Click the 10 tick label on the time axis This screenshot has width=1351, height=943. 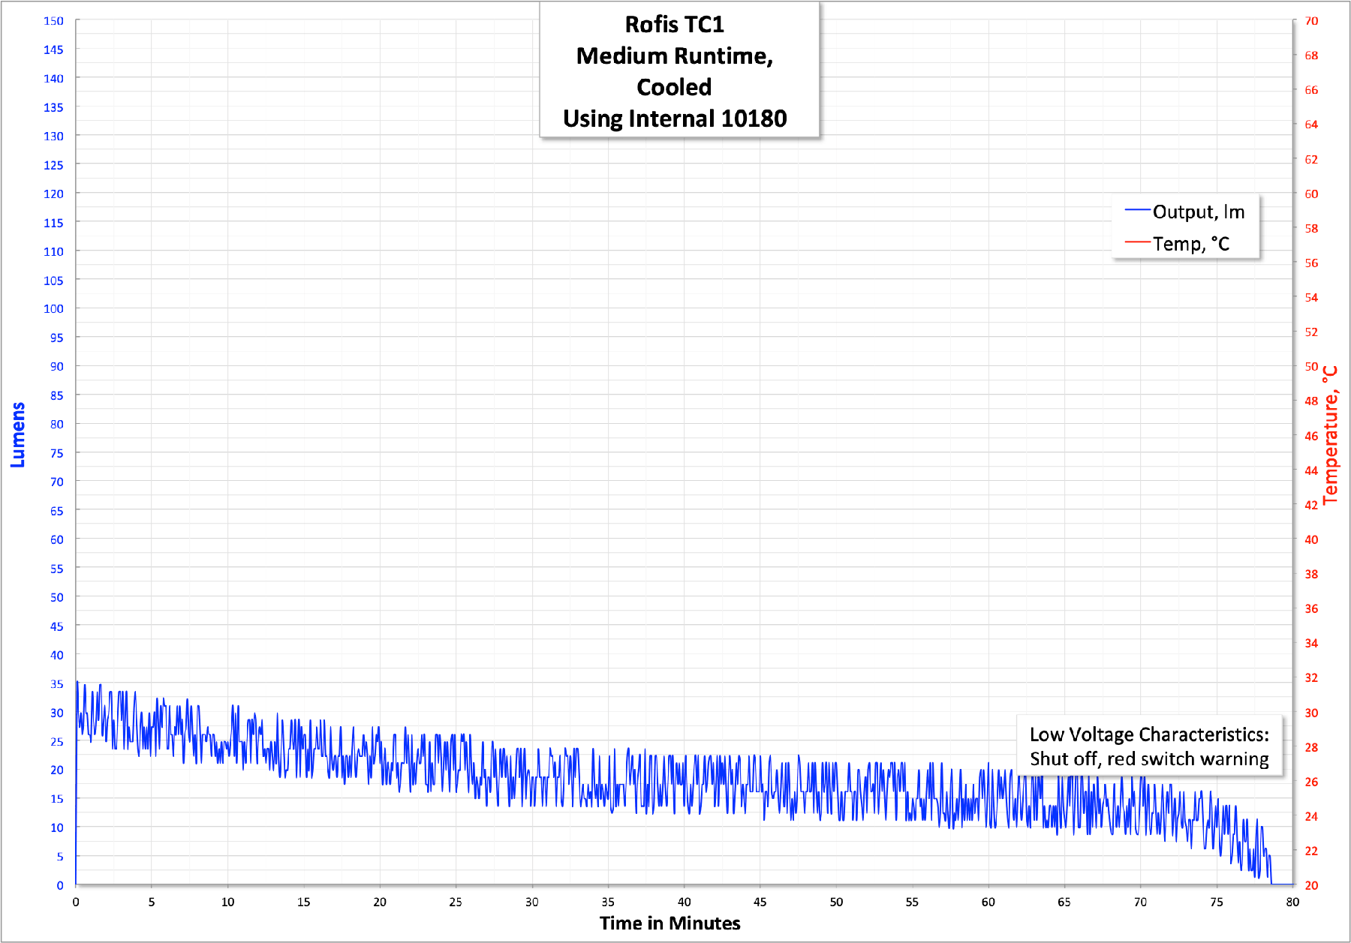[227, 902]
